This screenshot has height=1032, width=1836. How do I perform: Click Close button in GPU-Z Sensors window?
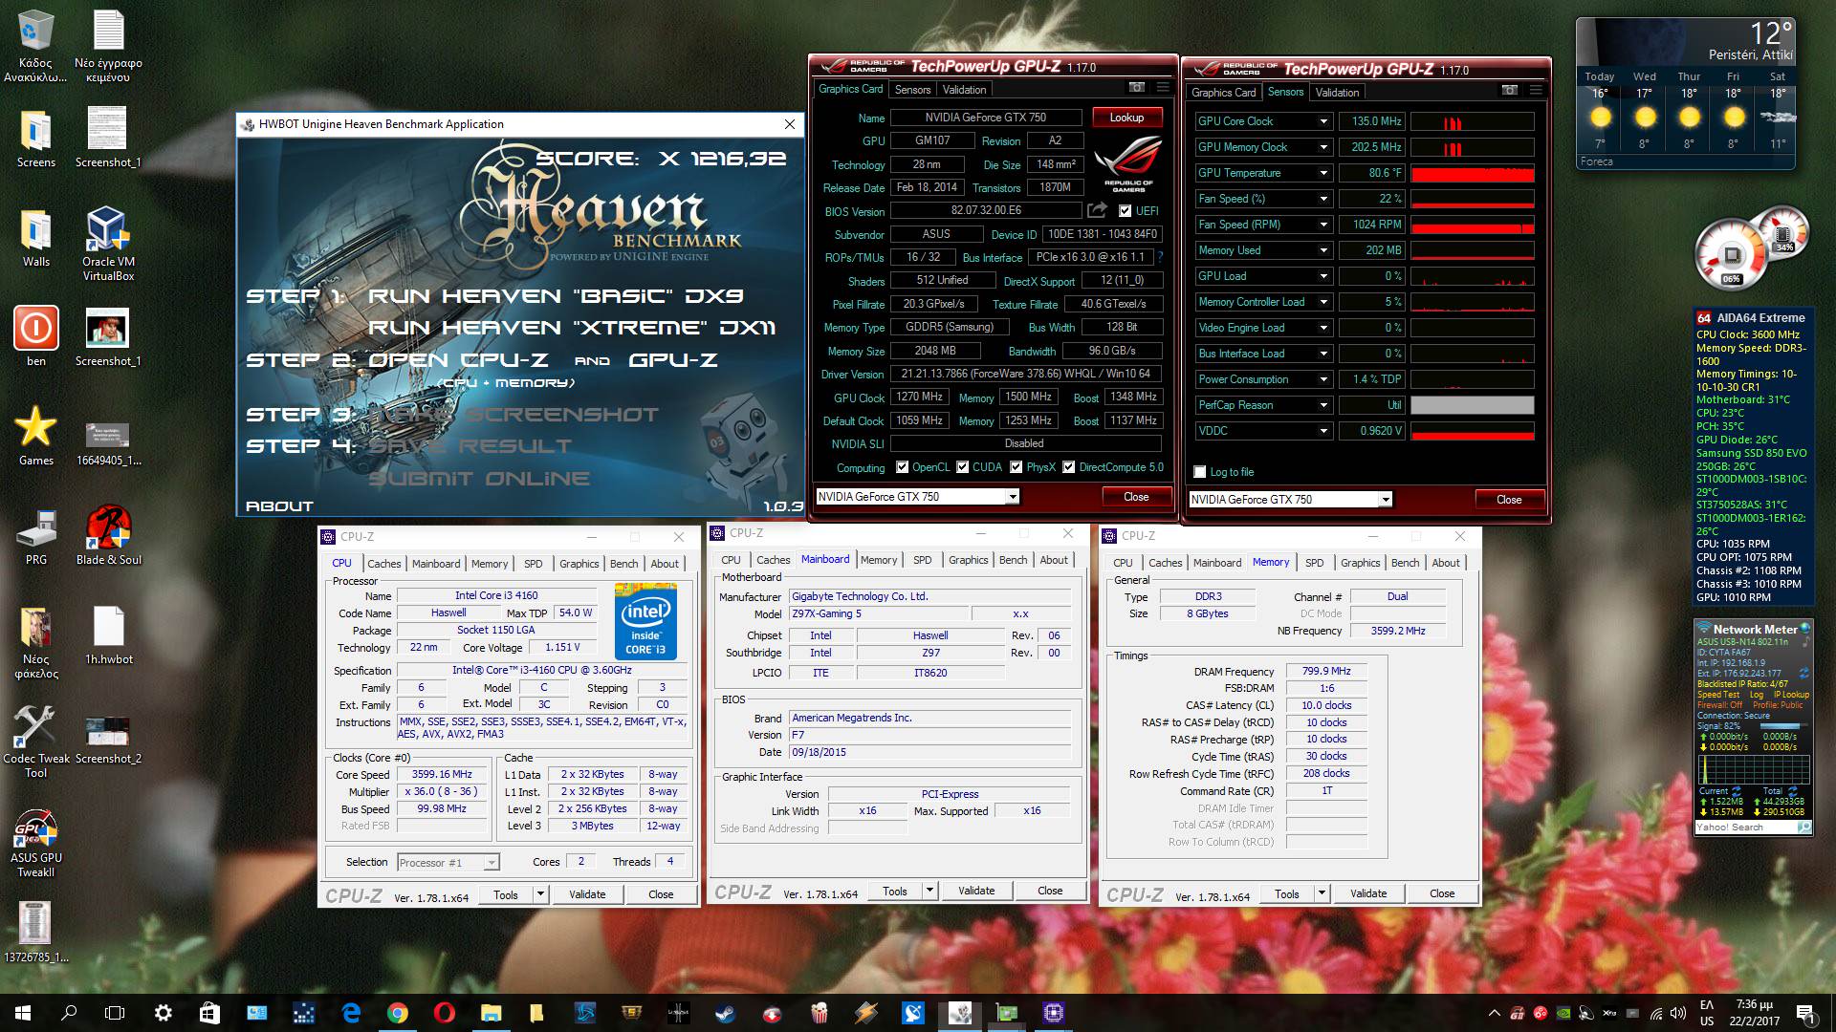tap(1508, 499)
